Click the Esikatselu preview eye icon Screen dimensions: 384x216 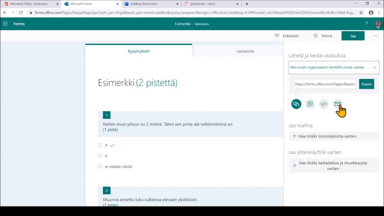point(277,35)
